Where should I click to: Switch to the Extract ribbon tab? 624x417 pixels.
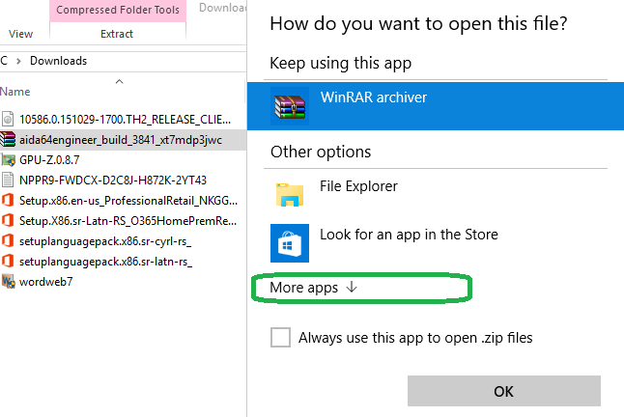(117, 34)
